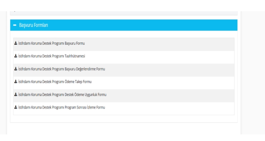Open the Başvuru Değerlendirme Formu link
Viewport: 265px width, 141px height.
(x=62, y=69)
